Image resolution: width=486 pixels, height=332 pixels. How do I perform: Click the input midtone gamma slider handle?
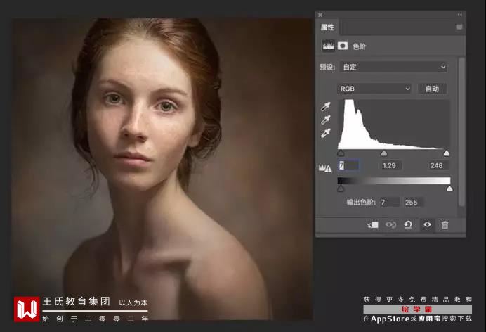tap(384, 153)
